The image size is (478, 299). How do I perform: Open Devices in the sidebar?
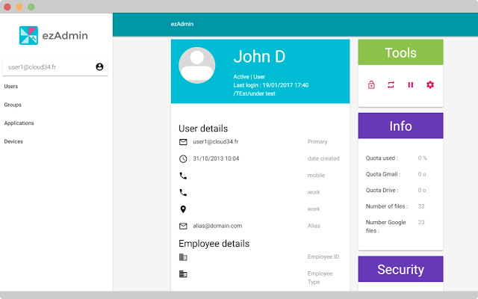click(x=13, y=141)
